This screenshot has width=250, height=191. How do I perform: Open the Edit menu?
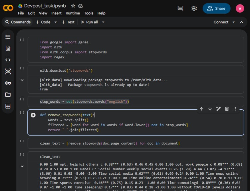[31, 13]
